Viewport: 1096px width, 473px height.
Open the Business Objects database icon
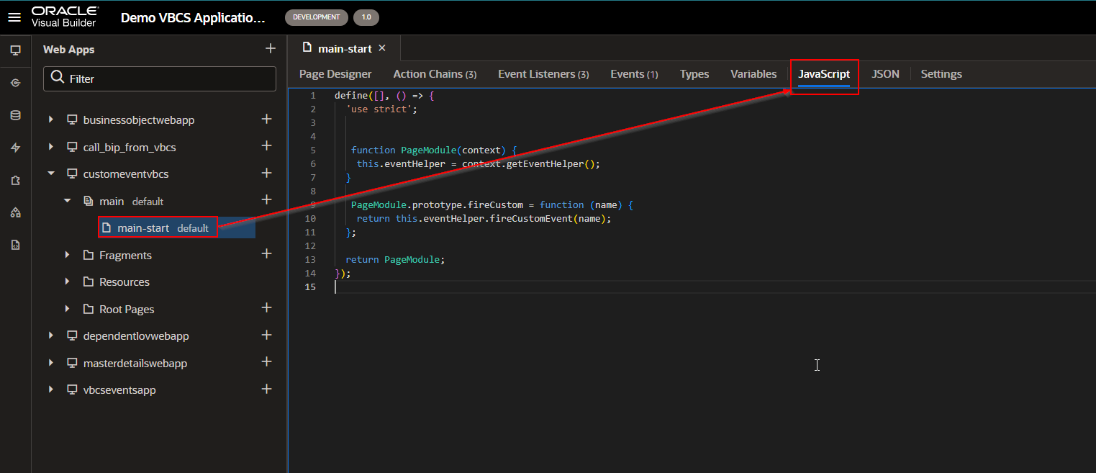tap(15, 115)
